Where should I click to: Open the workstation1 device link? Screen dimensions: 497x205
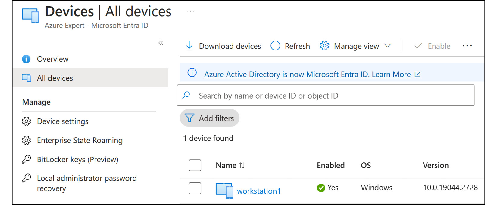coord(259,191)
